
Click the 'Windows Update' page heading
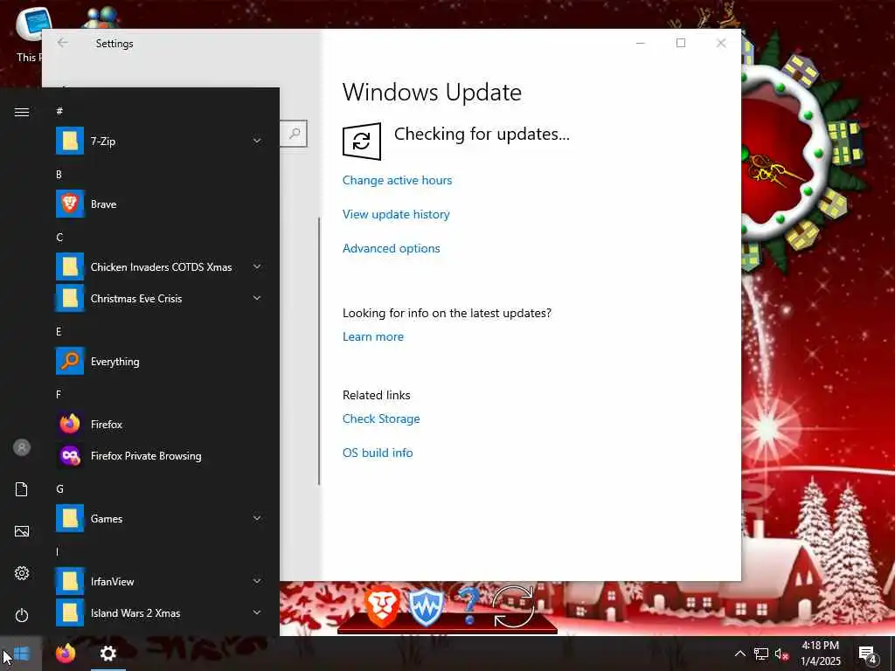pos(432,93)
